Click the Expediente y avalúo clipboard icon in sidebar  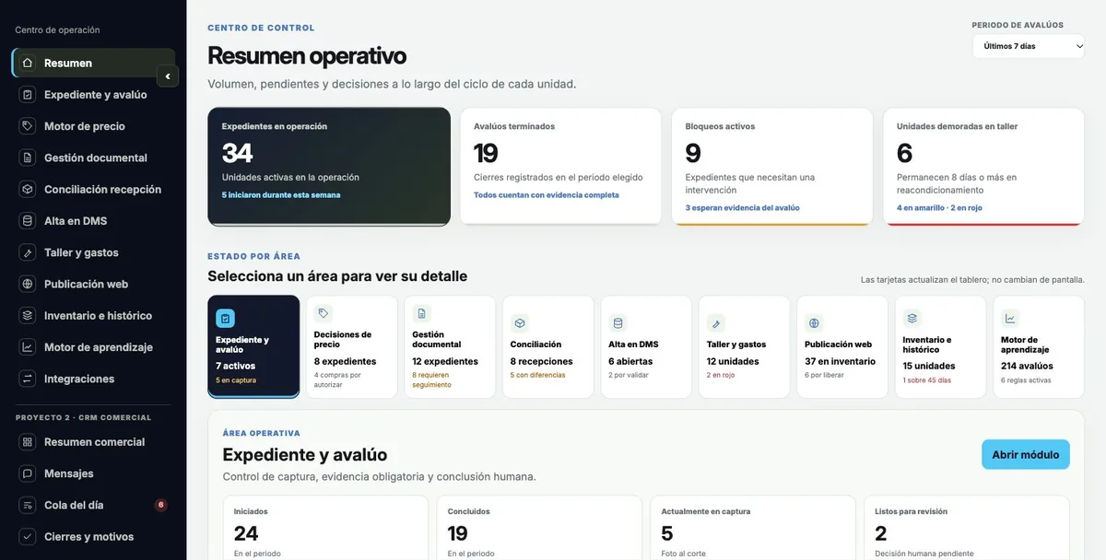pos(27,94)
